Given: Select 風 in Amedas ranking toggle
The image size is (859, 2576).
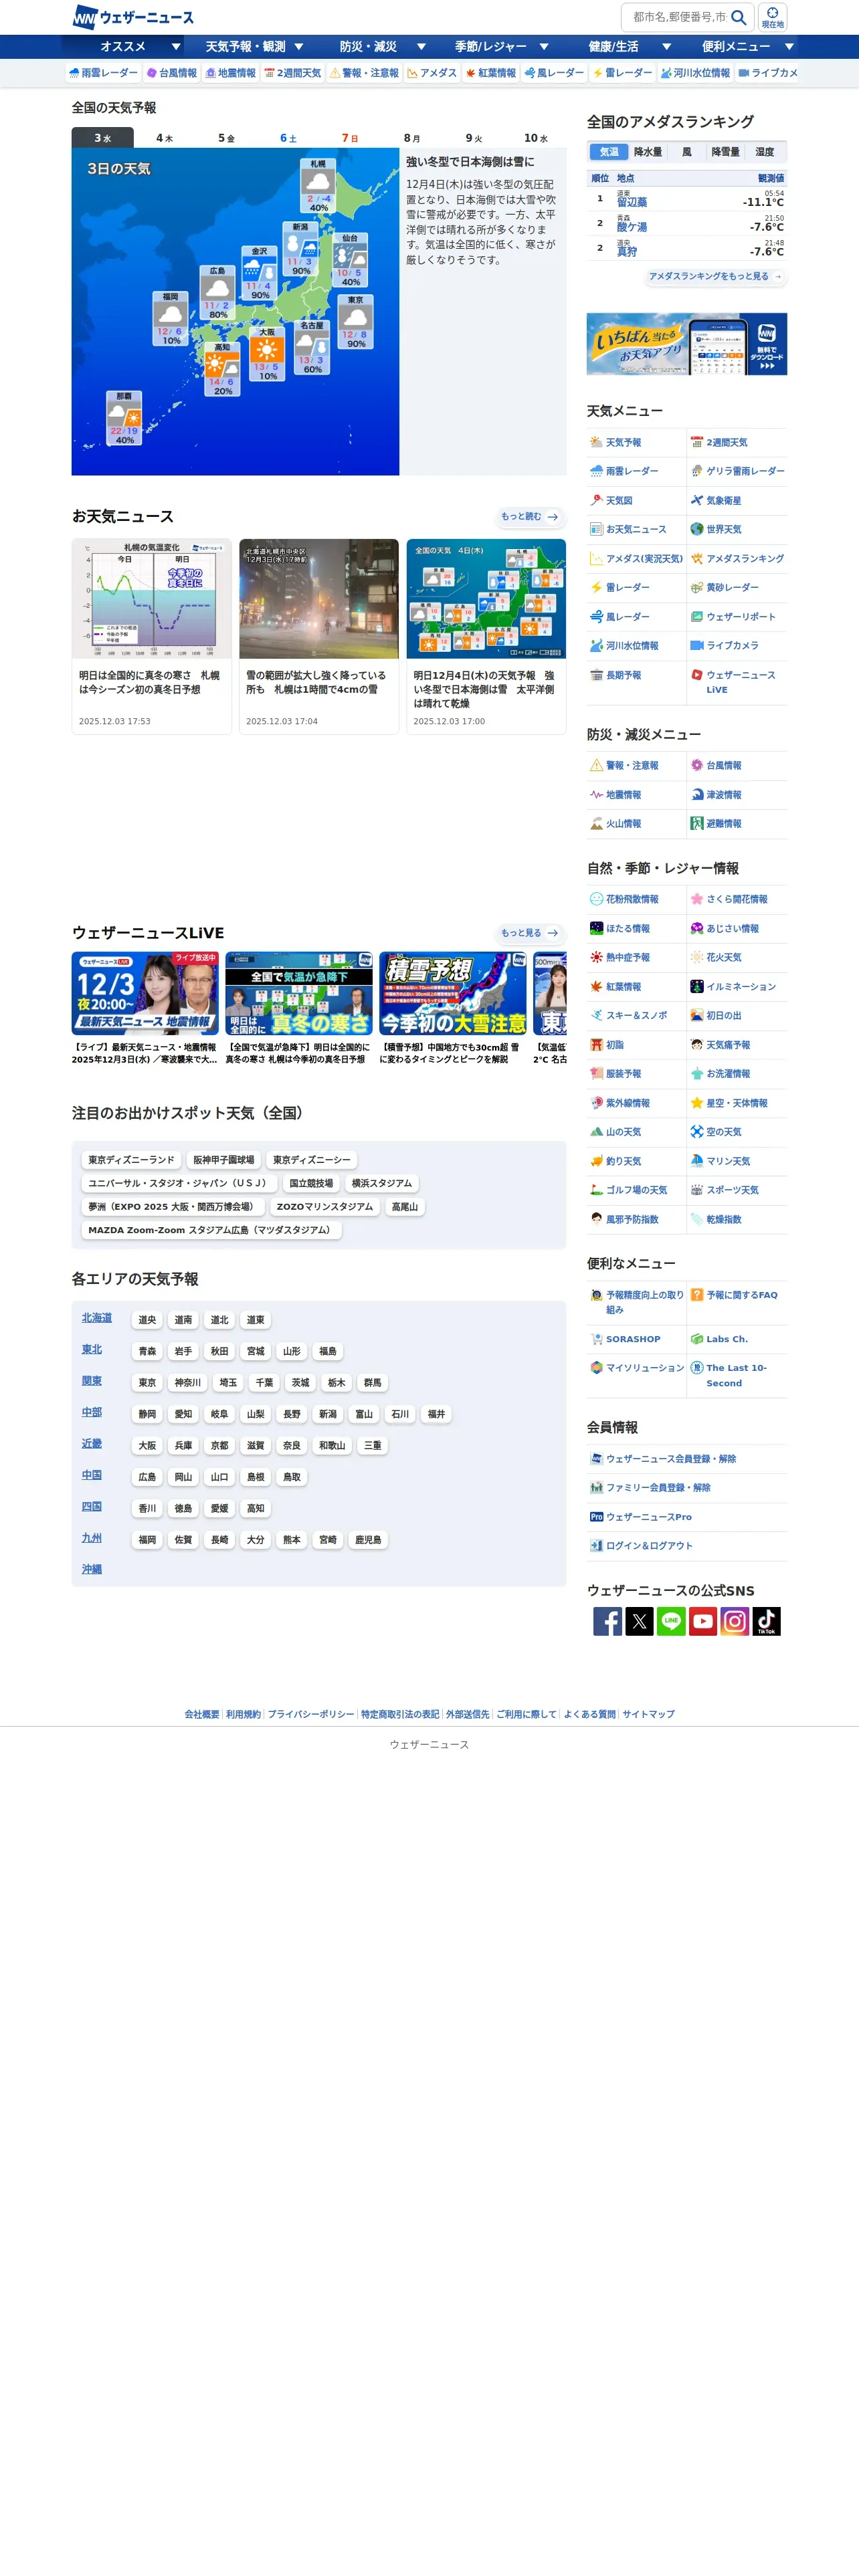Looking at the screenshot, I should point(686,152).
